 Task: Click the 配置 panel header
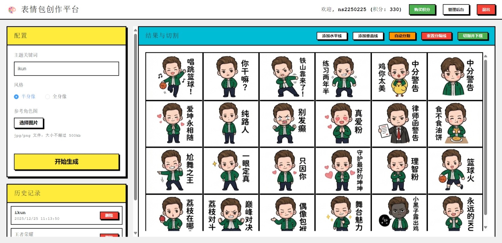66,36
